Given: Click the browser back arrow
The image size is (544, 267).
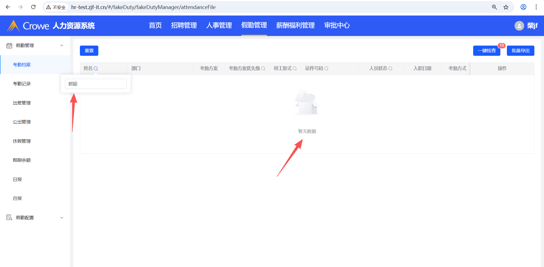Looking at the screenshot, I should coord(8,7).
